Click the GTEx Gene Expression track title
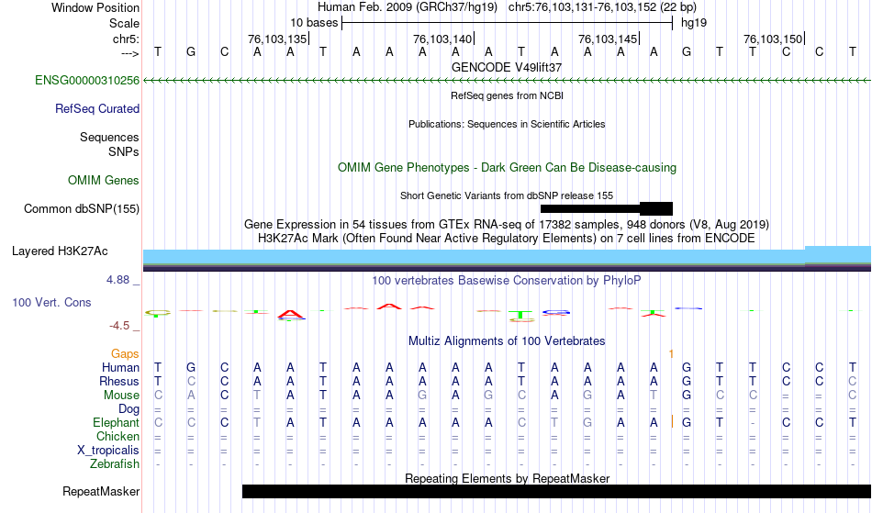 coord(507,224)
